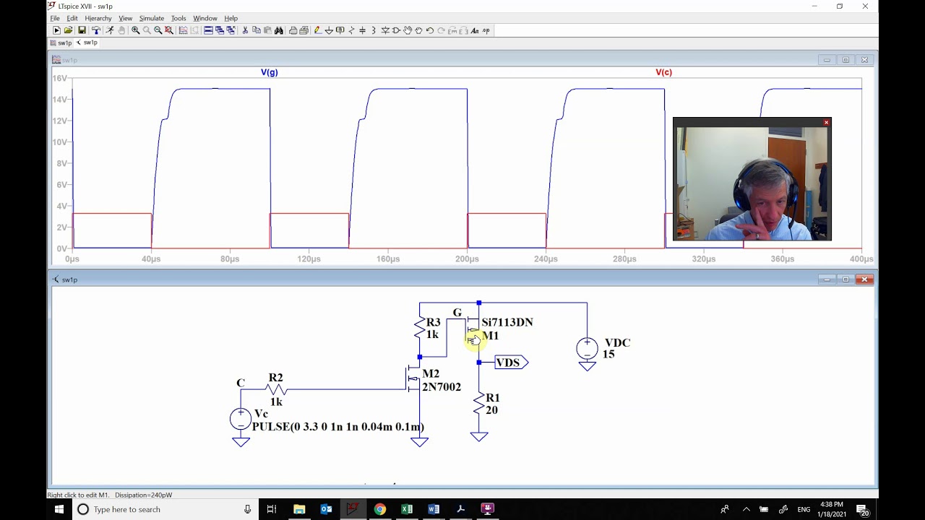Select the Ground symbol tool

[329, 30]
